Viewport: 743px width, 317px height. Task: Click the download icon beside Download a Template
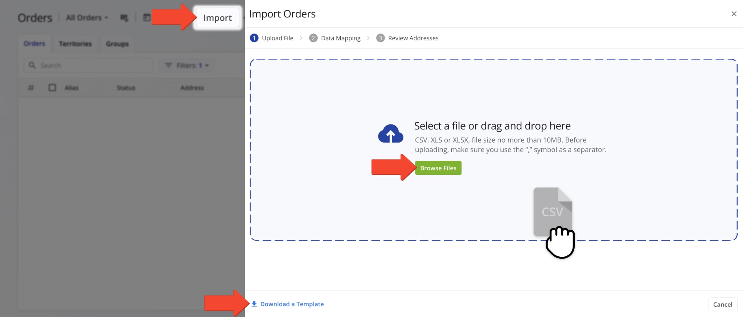[x=254, y=304]
